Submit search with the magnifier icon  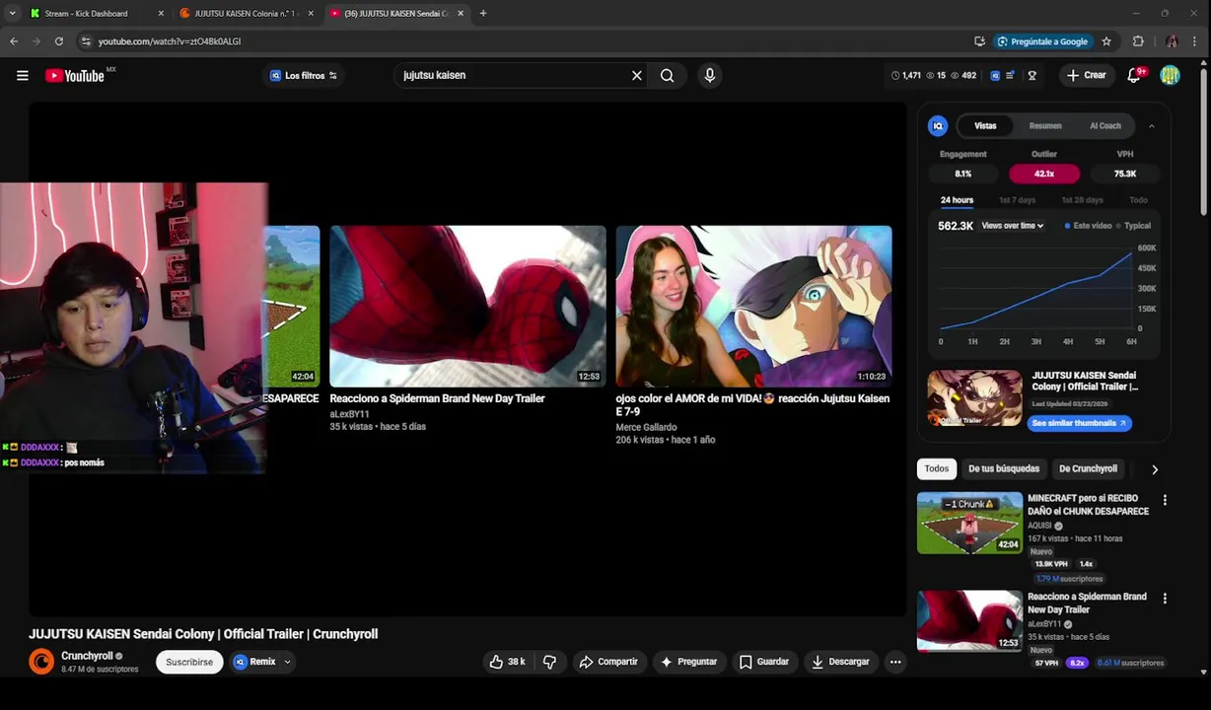(x=668, y=75)
